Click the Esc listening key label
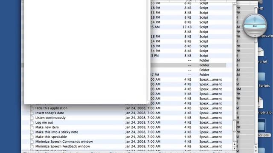The image size is (273, 153). click(255, 26)
